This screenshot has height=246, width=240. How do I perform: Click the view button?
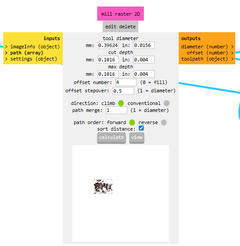point(137,138)
